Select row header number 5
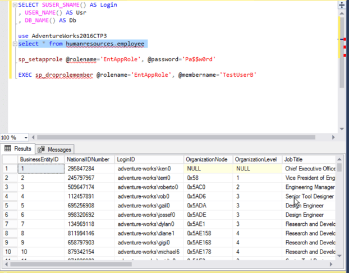The image size is (349, 273). (8, 206)
